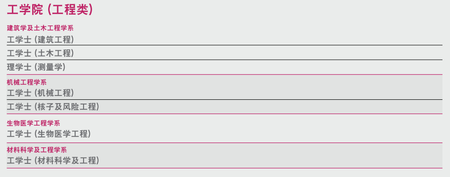Click the (生物医学工程) text in parentheses
This screenshot has width=450, height=177.
[x=62, y=134]
